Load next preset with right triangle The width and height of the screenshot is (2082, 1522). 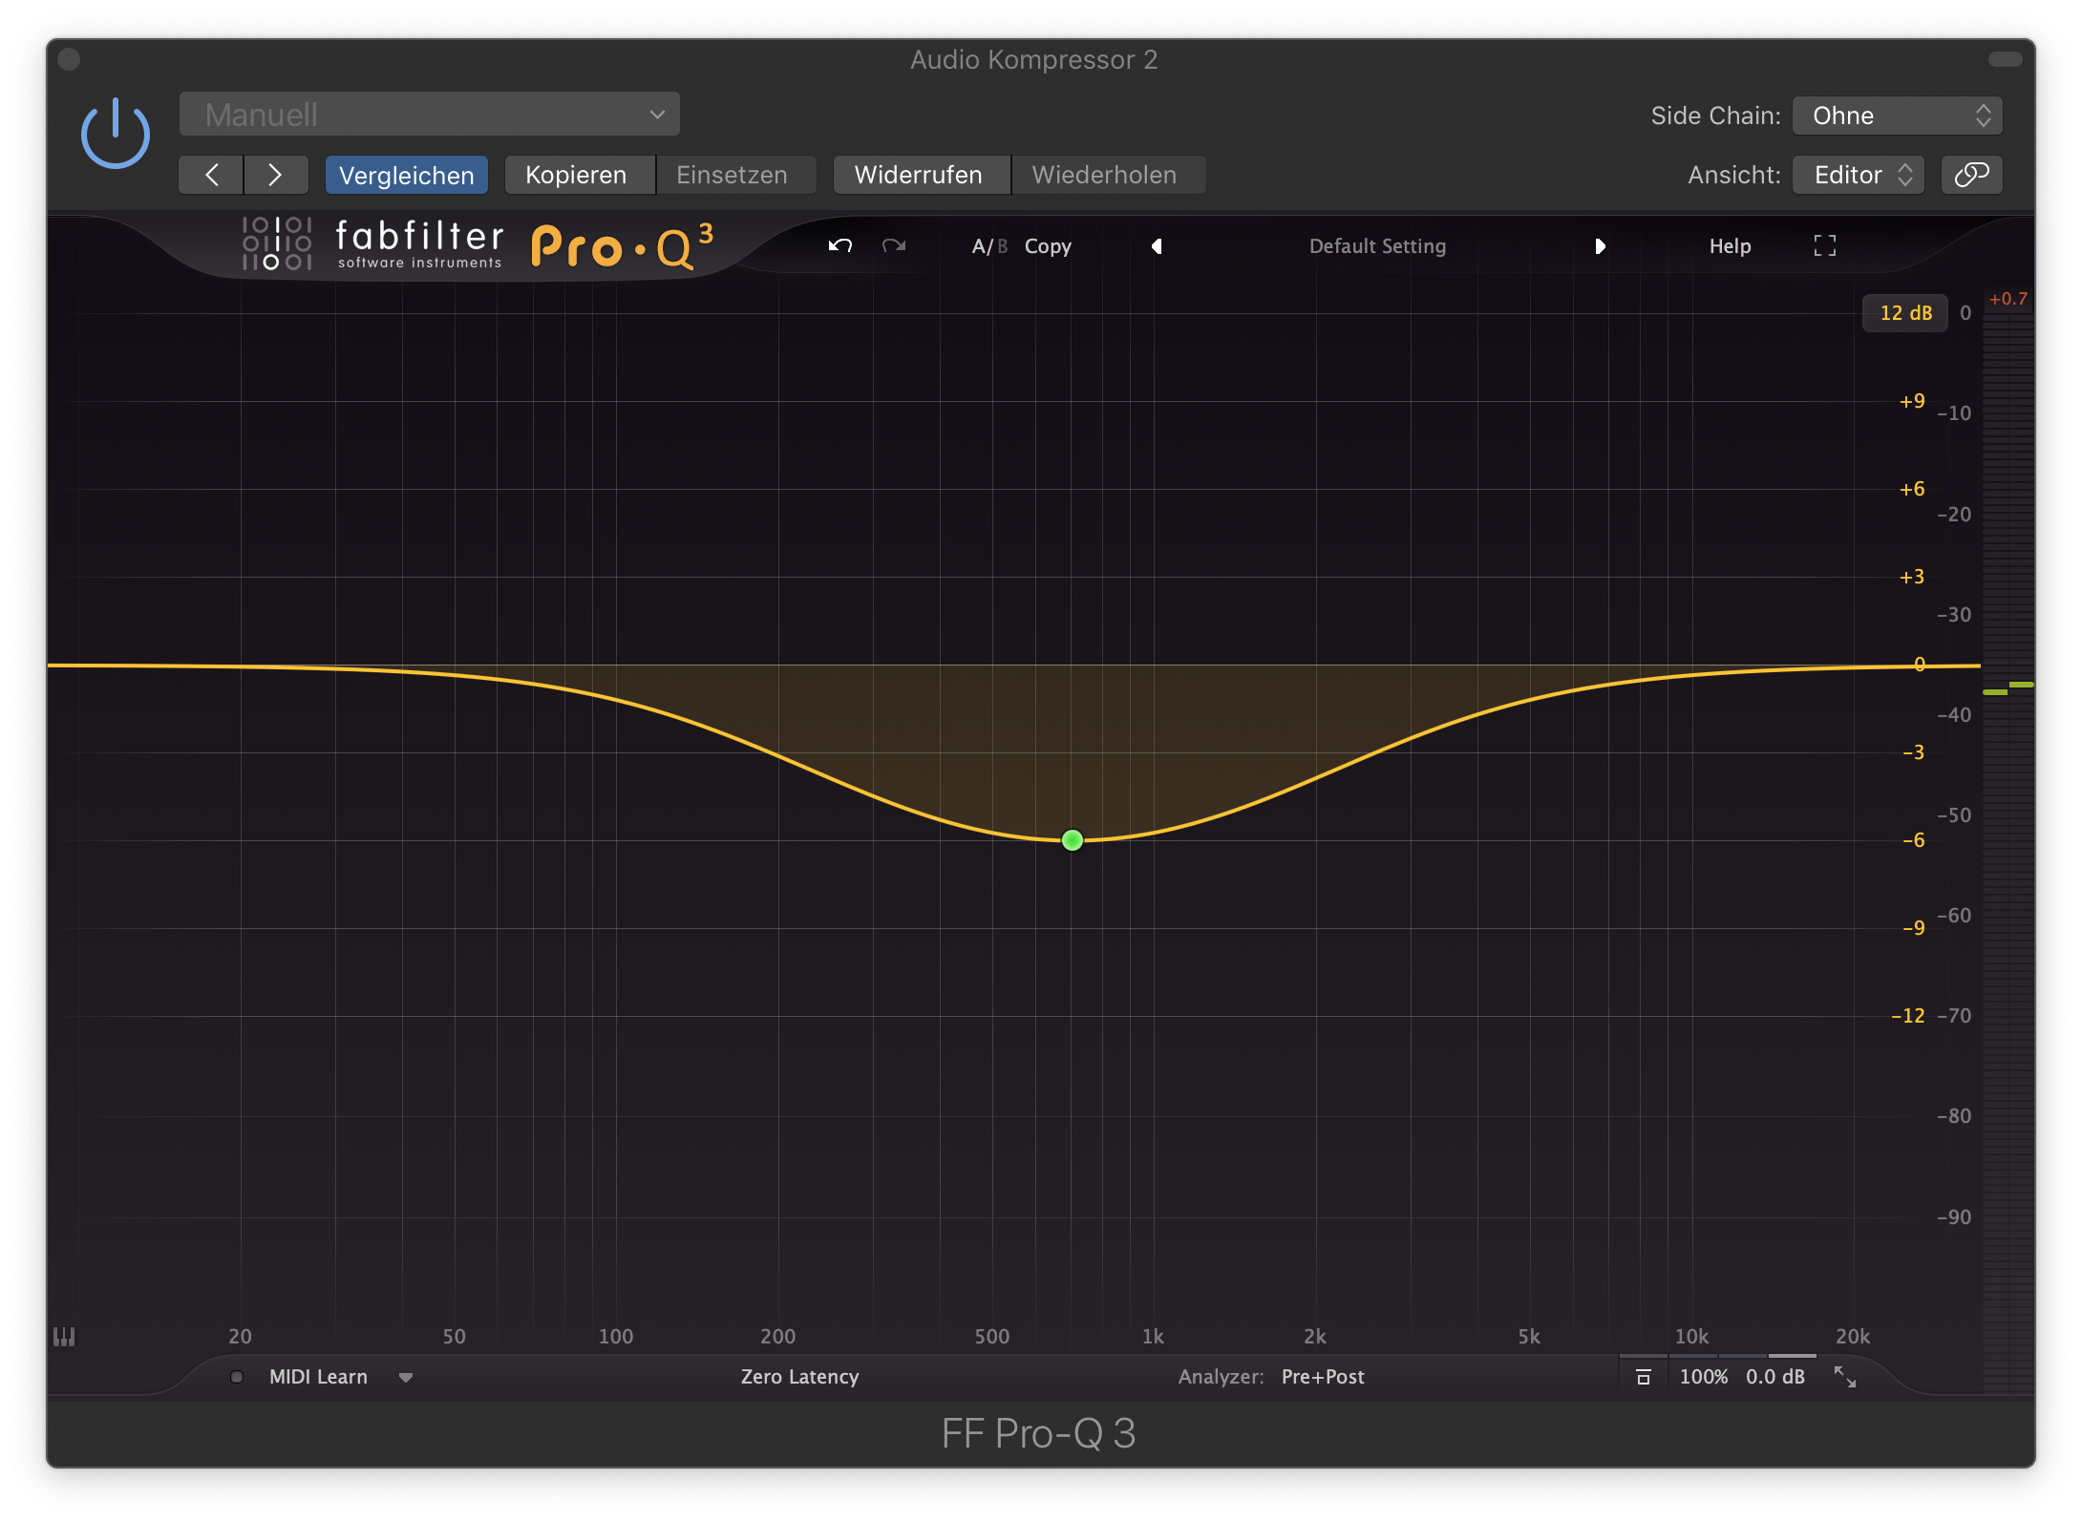[x=1600, y=246]
